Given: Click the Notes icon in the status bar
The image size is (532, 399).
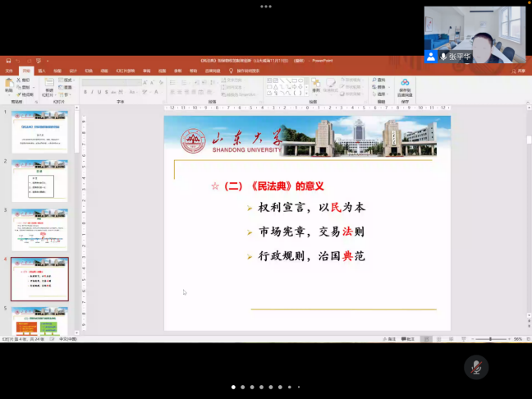Looking at the screenshot, I should [388, 339].
